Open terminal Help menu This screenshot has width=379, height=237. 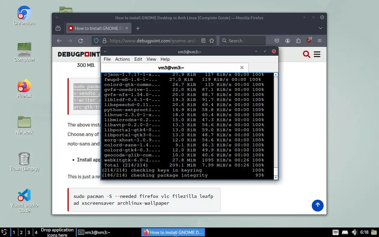pos(165,59)
